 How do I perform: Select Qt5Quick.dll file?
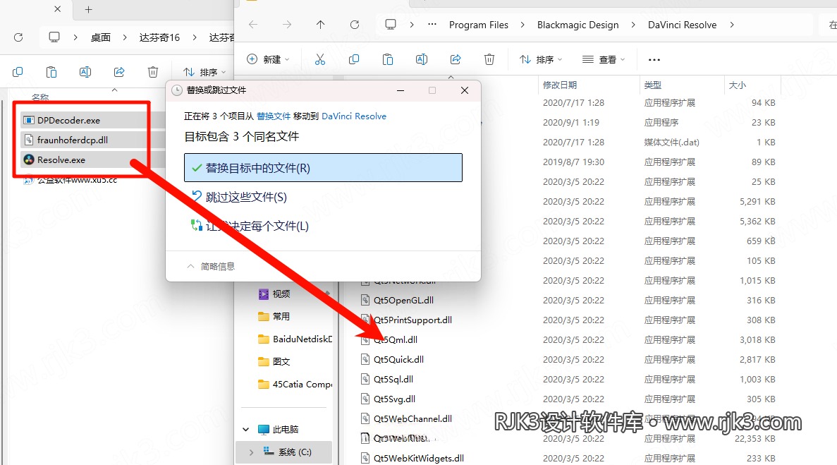[398, 359]
